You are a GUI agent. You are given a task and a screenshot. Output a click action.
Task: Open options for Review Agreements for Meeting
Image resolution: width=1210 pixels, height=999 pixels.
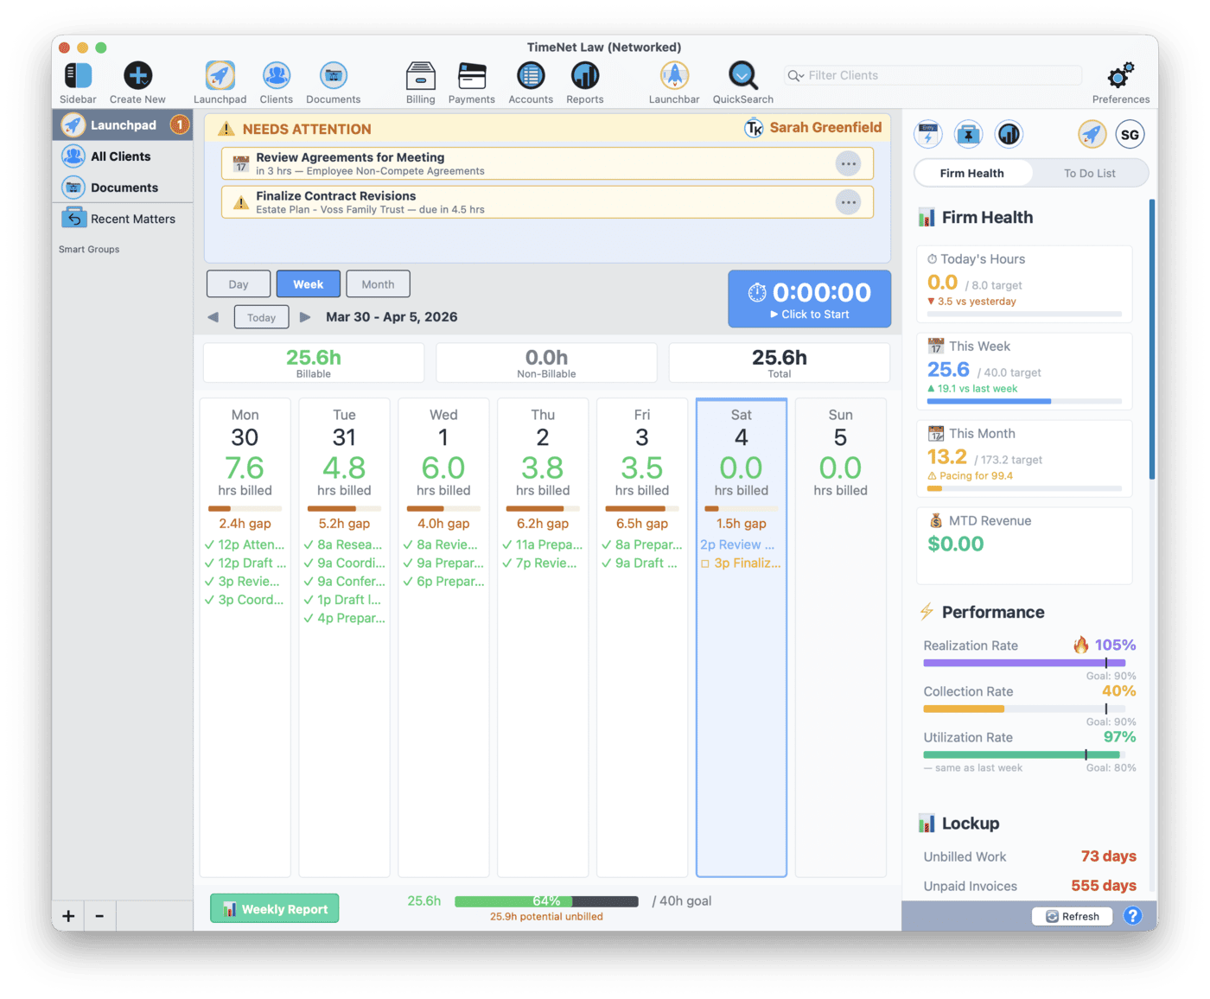(x=848, y=163)
